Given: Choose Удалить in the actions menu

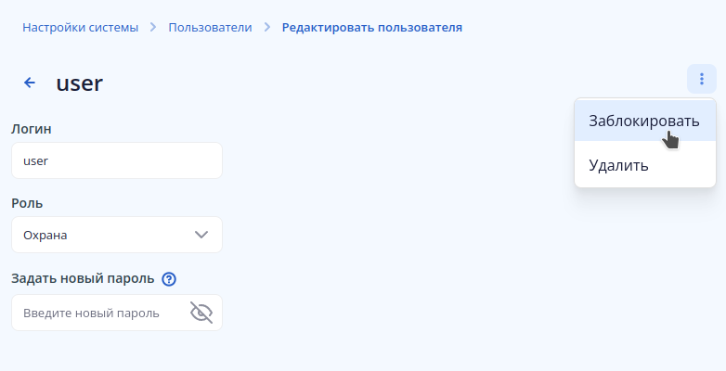Looking at the screenshot, I should tap(618, 166).
